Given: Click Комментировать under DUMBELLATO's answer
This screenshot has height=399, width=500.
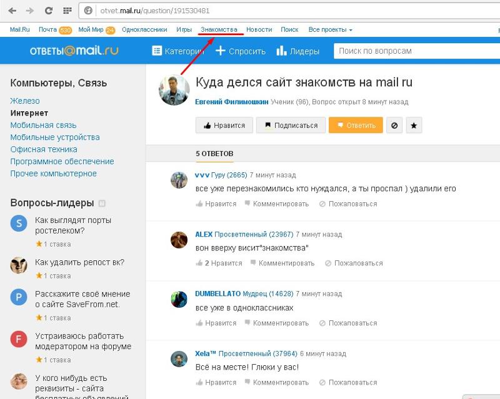Looking at the screenshot, I should [277, 323].
